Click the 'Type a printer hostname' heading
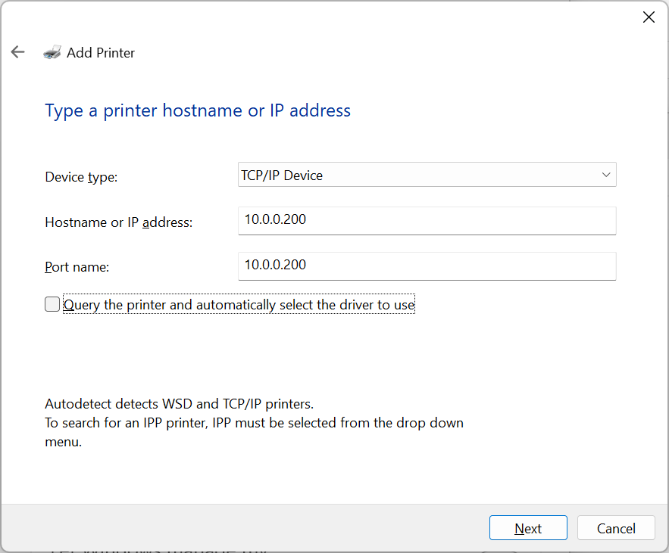Viewport: 669px width, 553px height. 198,110
